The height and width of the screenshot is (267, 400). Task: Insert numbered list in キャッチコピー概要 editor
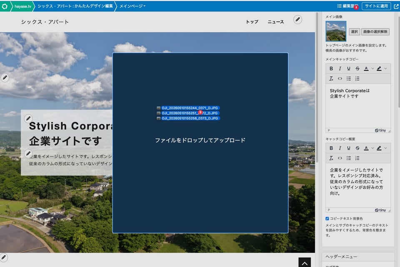tap(357, 158)
